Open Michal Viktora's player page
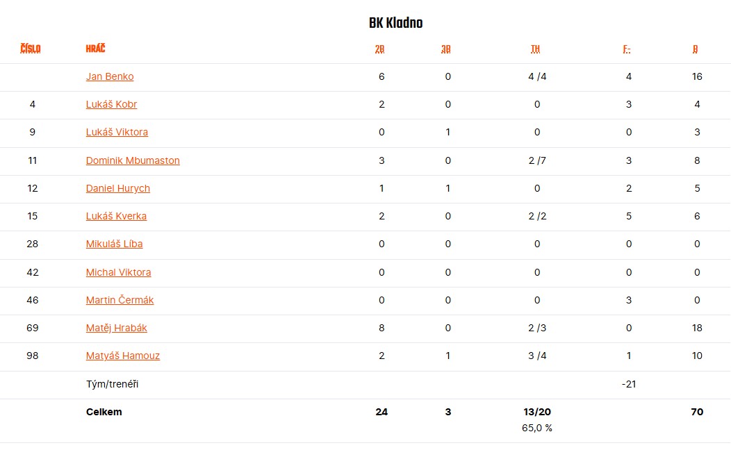This screenshot has height=450, width=731. click(118, 272)
